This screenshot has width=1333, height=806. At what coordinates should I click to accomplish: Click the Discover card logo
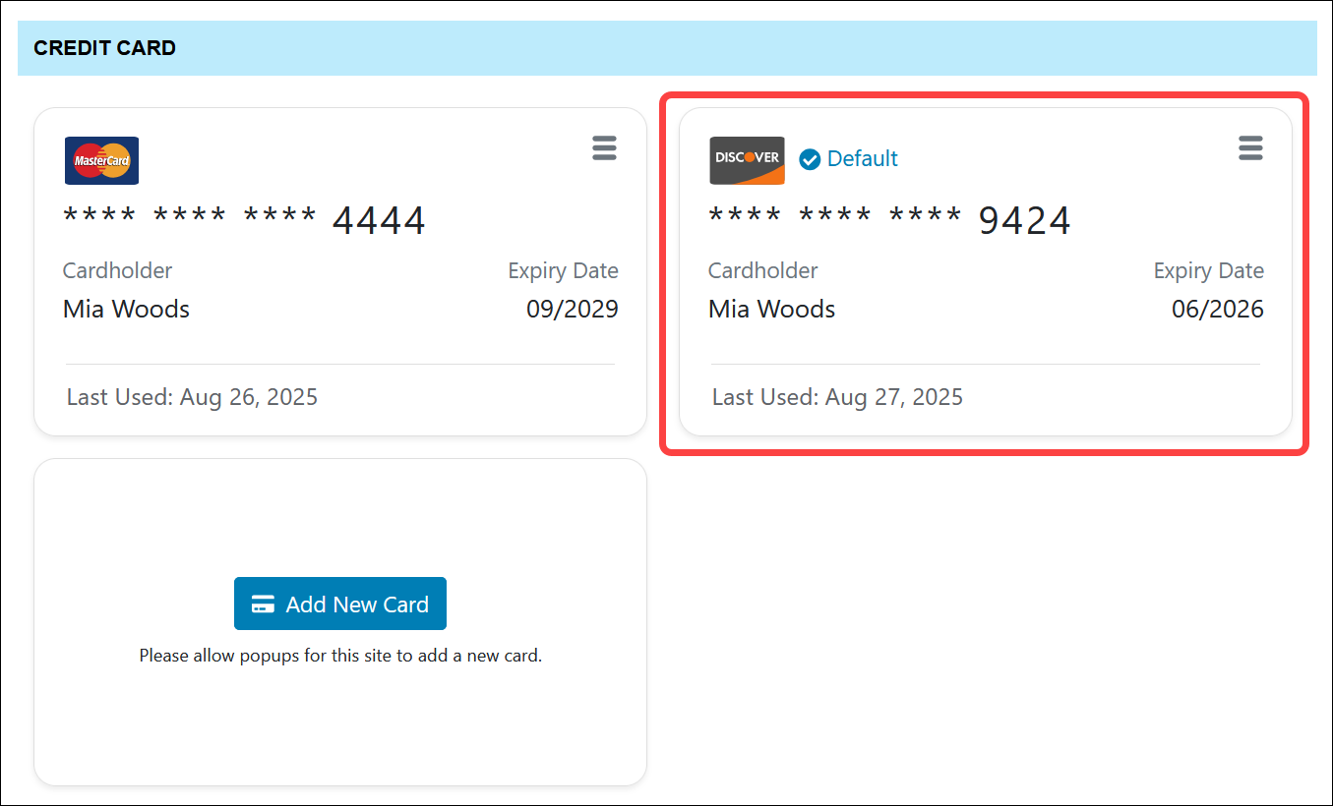tap(748, 160)
